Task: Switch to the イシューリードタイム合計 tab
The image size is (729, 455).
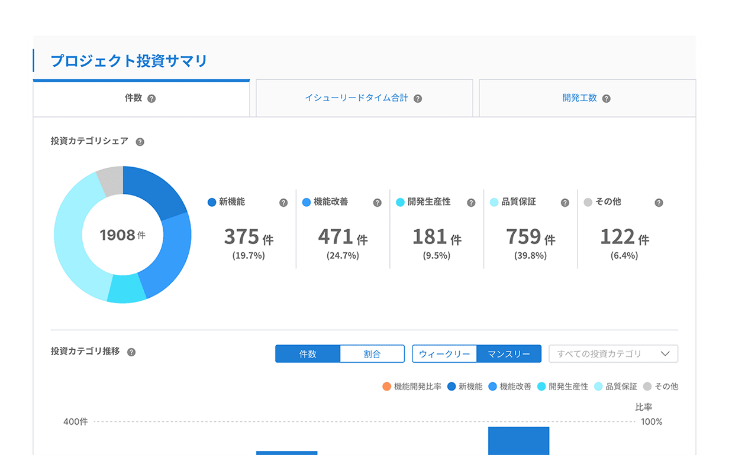Action: pos(364,98)
